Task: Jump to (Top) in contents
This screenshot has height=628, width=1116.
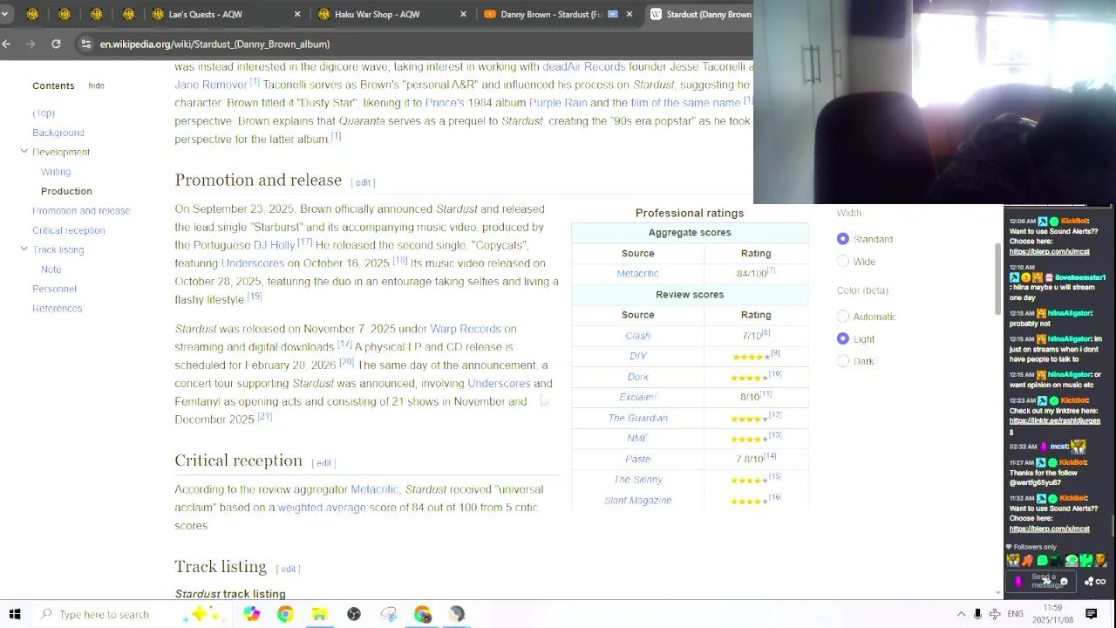Action: (x=44, y=113)
